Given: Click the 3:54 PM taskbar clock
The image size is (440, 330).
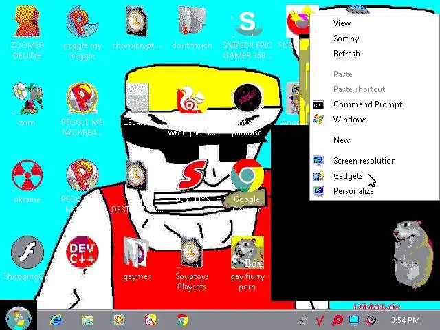Looking at the screenshot, I should coord(406,320).
